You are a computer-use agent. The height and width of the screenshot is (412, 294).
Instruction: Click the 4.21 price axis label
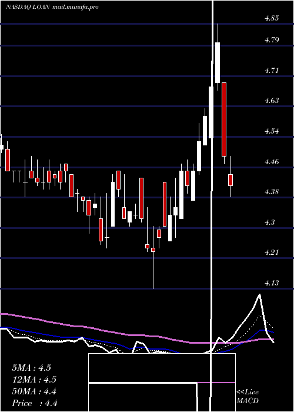(x=272, y=252)
